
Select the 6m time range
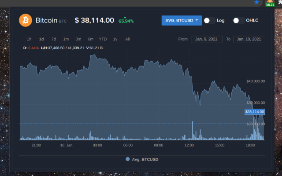pos(90,39)
